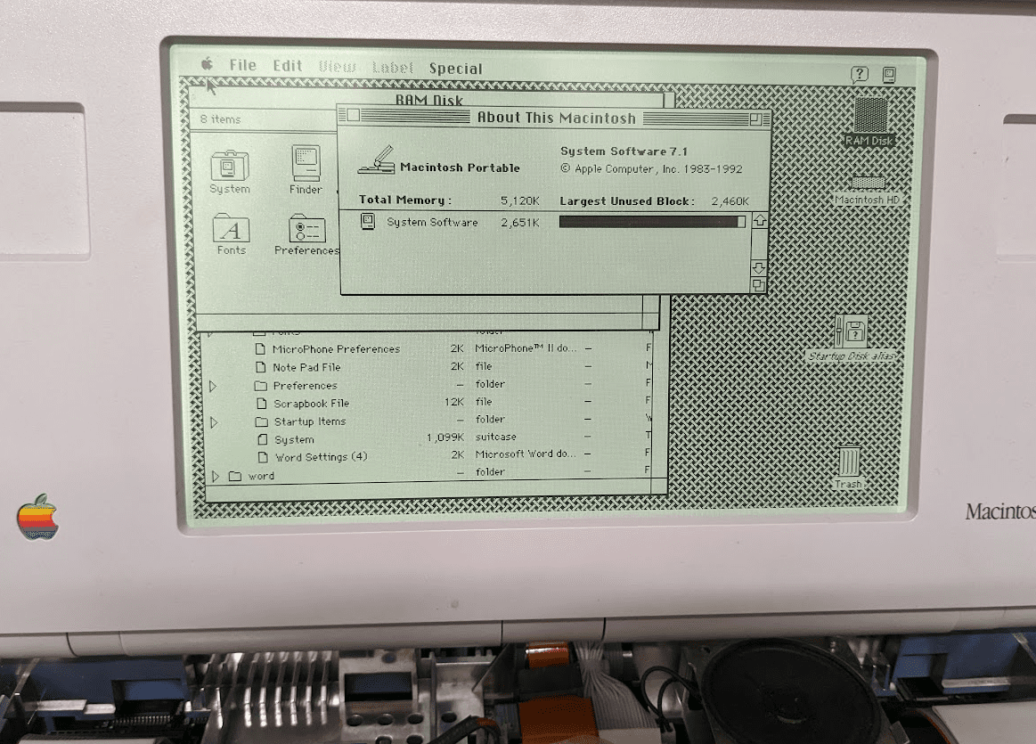The image size is (1036, 744).
Task: Click the "Microsoft Word do..." kind text
Action: [x=526, y=454]
